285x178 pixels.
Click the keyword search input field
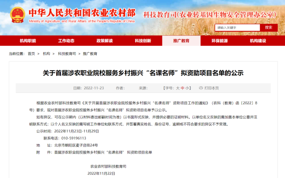(237, 27)
